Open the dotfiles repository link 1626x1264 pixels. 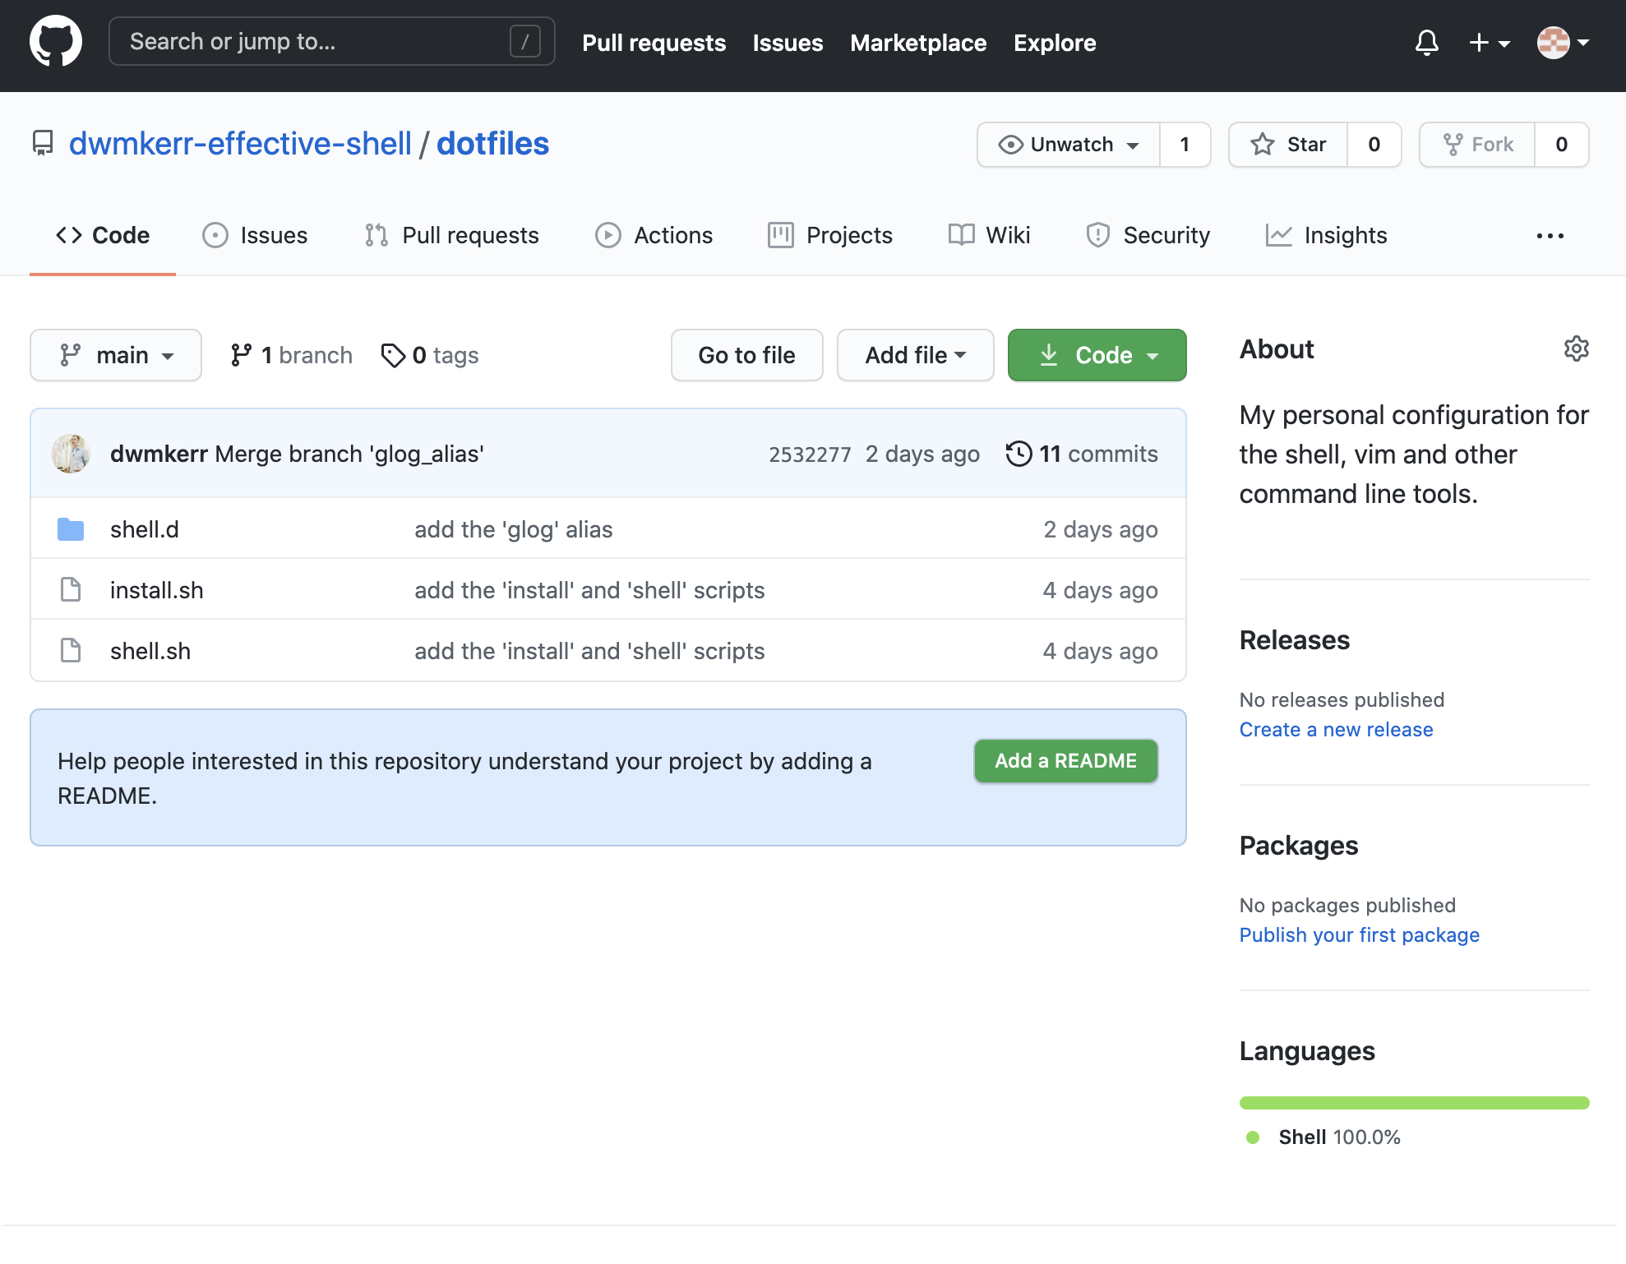pos(492,144)
